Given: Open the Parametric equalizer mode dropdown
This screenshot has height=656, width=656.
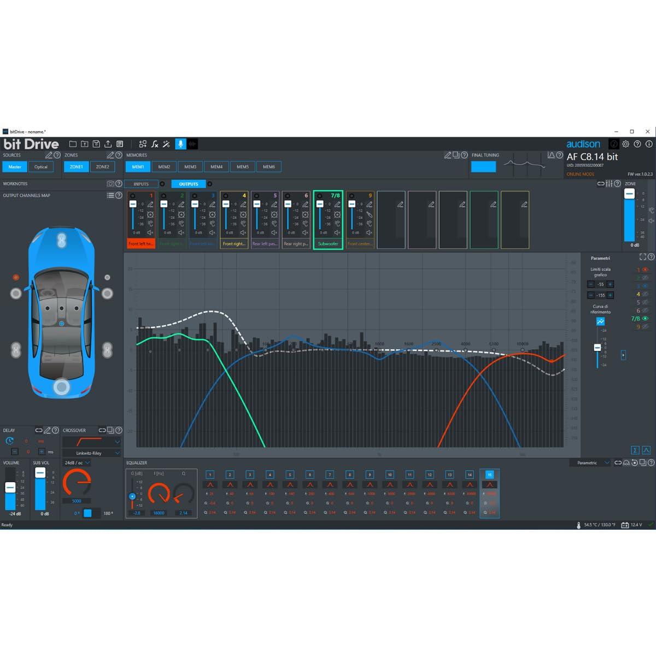Looking at the screenshot, I should 590,462.
